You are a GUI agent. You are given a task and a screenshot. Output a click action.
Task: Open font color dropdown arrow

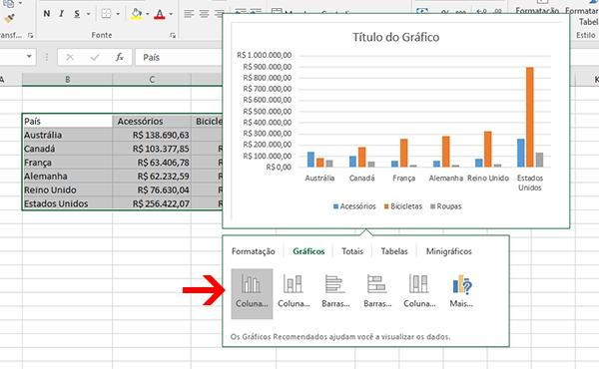[x=171, y=14]
